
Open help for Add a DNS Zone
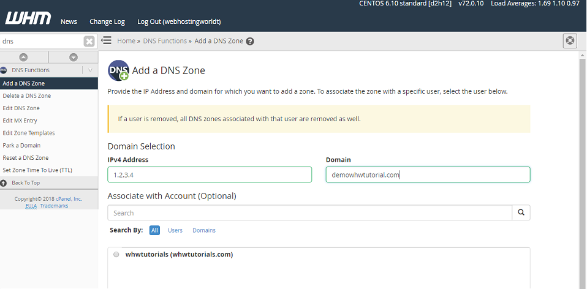[250, 42]
